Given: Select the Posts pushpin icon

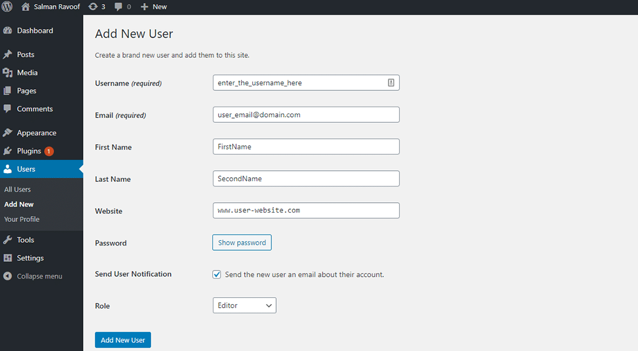Looking at the screenshot, I should tap(9, 54).
